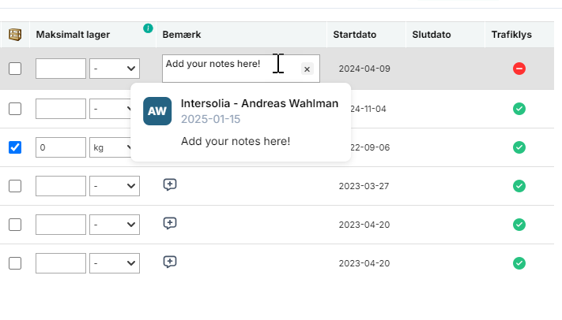Uncheck the checked checkbox on the kg row

point(15,147)
